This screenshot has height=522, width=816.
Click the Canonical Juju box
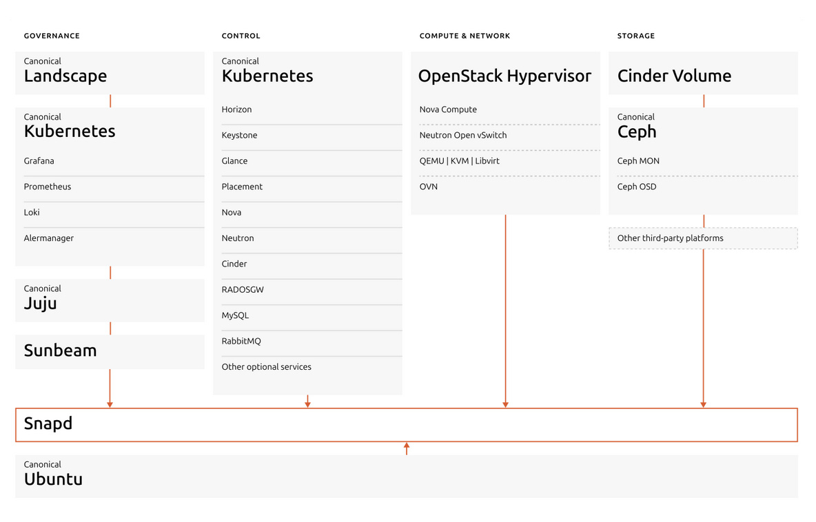tap(110, 300)
